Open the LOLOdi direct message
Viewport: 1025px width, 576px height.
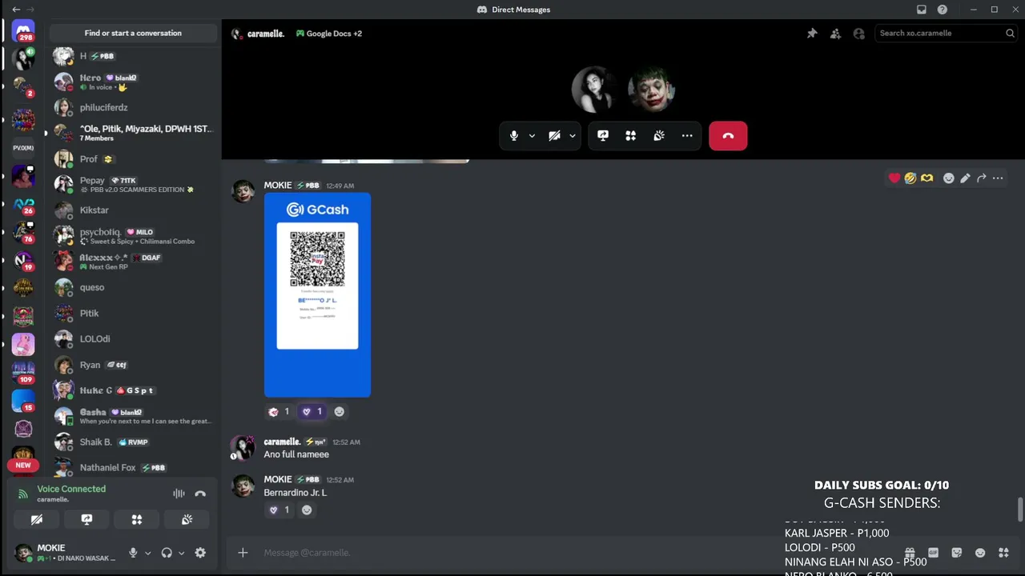133,338
